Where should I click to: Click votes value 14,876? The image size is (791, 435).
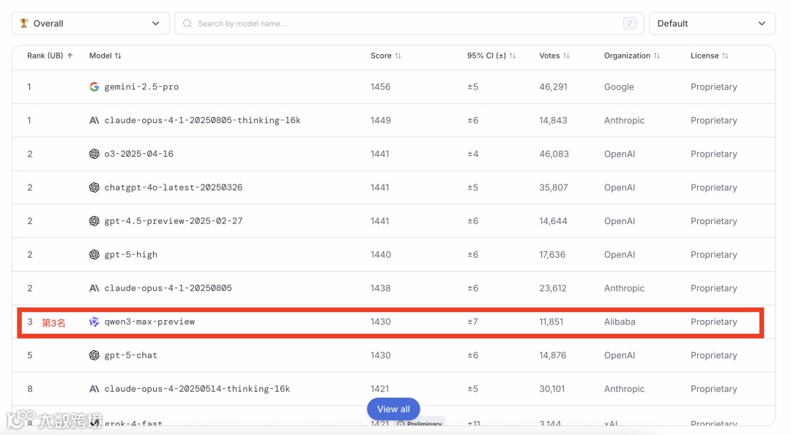tap(554, 355)
